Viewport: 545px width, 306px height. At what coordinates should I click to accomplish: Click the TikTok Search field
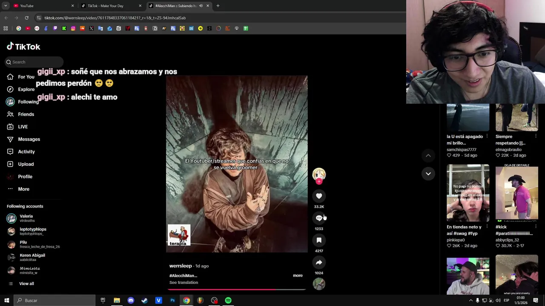(x=34, y=62)
